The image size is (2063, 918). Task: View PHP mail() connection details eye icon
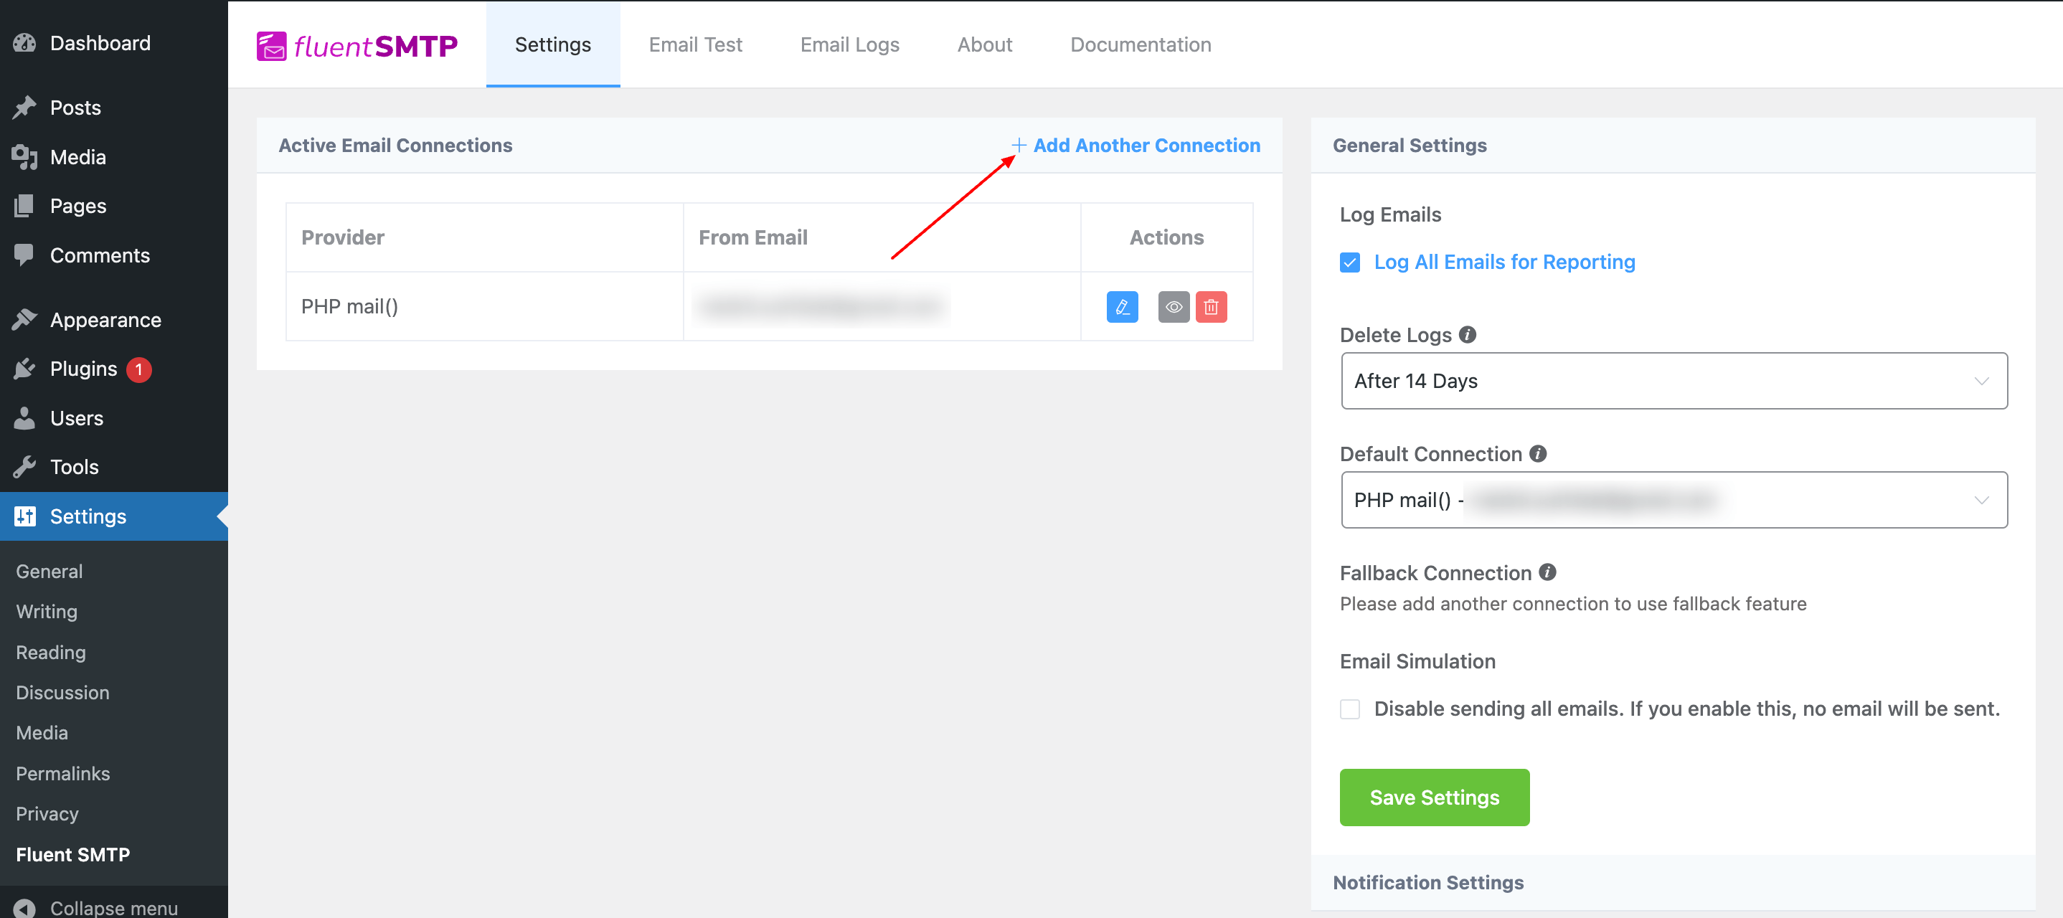click(x=1174, y=307)
